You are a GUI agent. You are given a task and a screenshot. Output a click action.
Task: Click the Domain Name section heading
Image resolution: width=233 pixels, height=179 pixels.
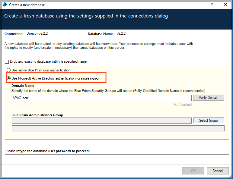tap(23, 86)
